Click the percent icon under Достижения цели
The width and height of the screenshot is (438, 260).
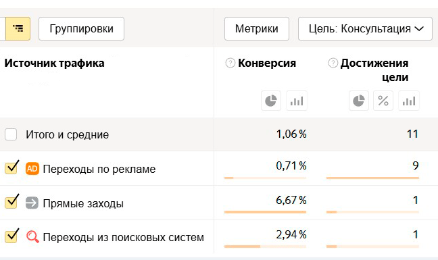click(383, 101)
